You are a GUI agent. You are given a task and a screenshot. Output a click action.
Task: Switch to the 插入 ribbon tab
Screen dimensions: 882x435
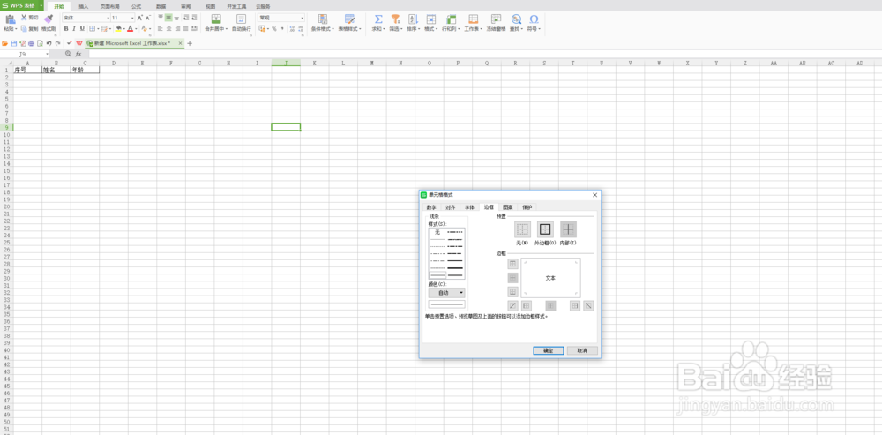tap(83, 6)
